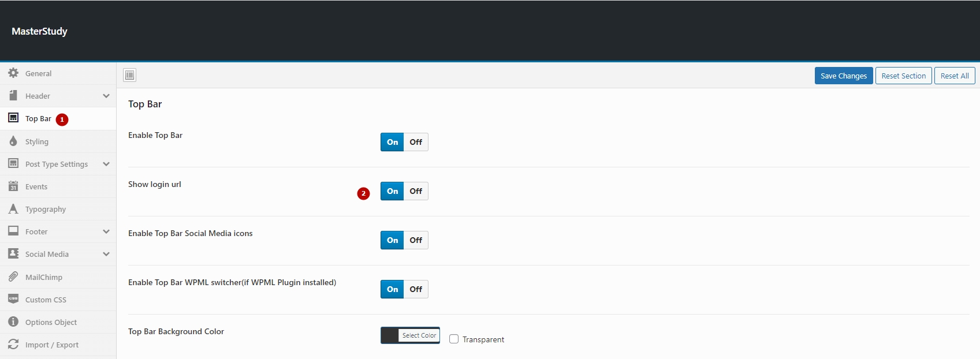Switch Show login url to Off
Image resolution: width=980 pixels, height=359 pixels.
click(416, 191)
